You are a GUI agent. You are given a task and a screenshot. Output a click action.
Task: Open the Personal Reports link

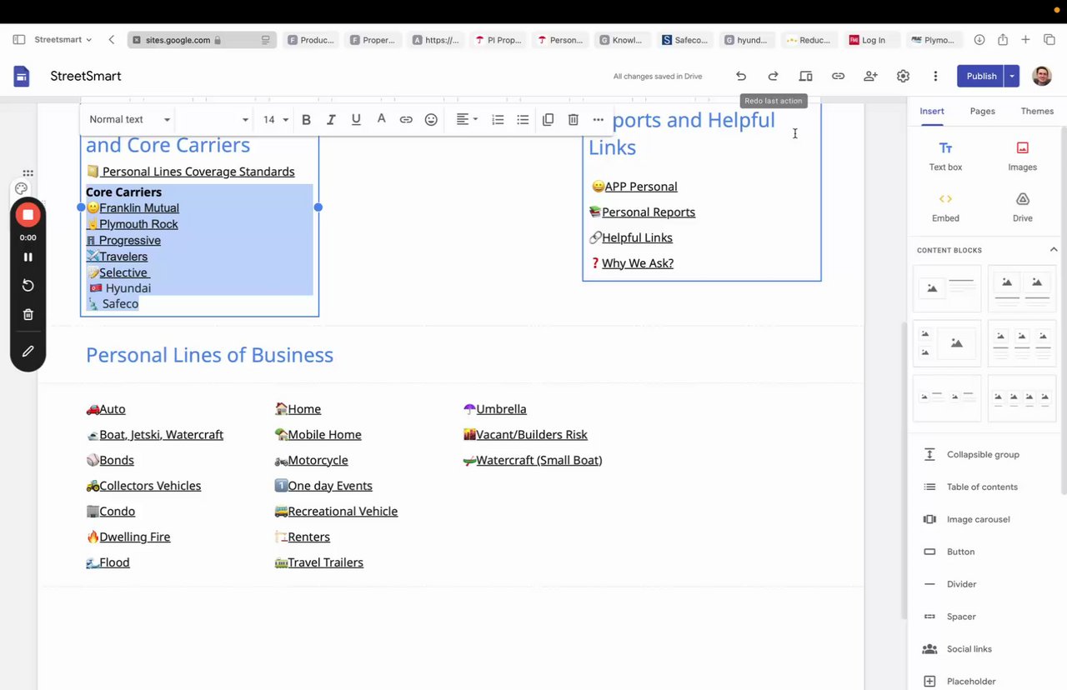click(649, 212)
